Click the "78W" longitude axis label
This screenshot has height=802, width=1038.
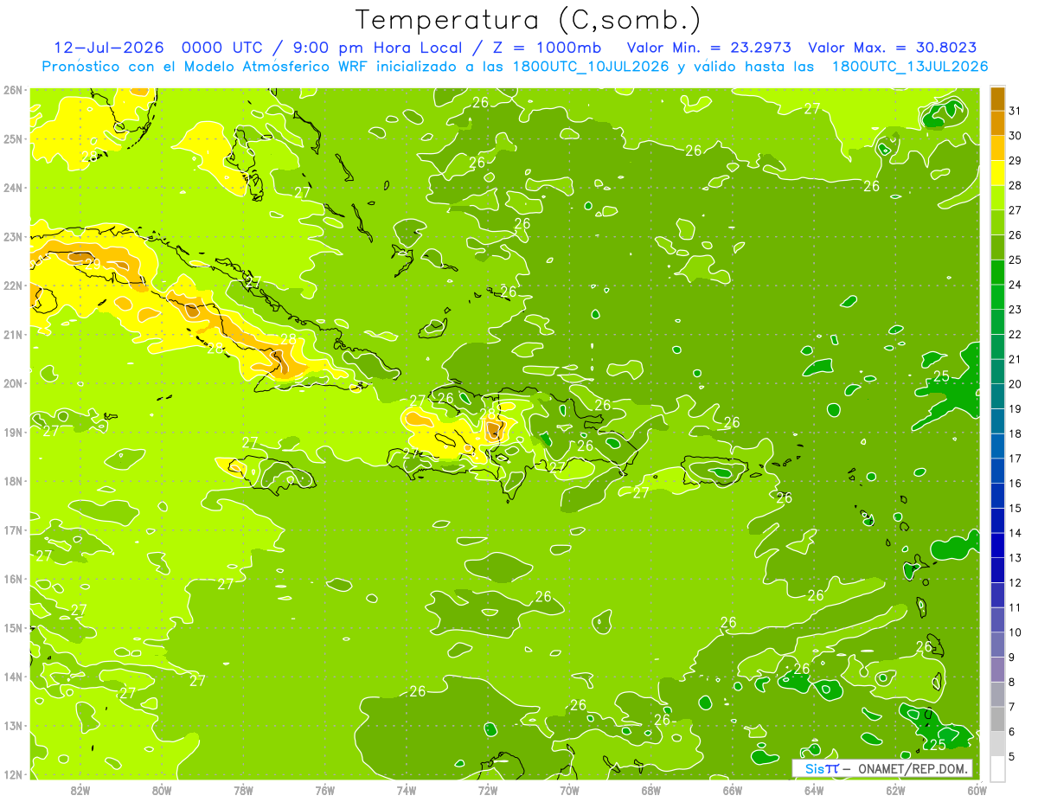(x=243, y=789)
